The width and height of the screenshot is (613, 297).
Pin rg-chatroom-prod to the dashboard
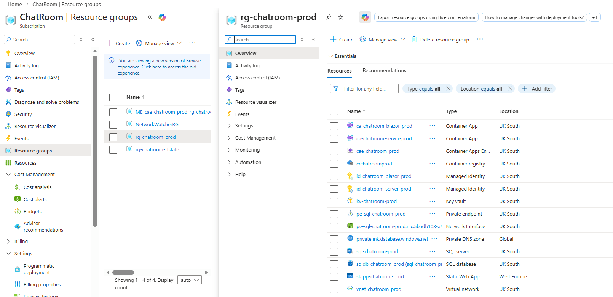(x=329, y=17)
